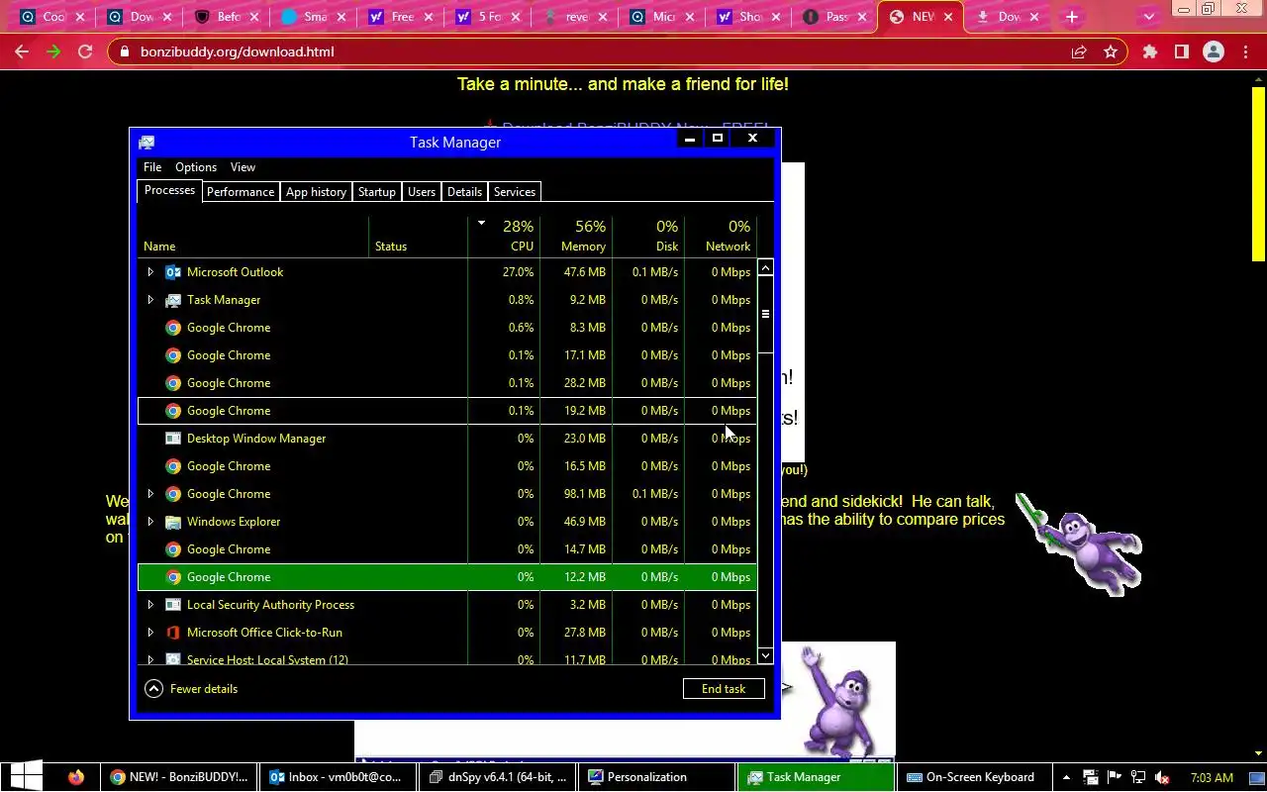Click the green forward arrow in Chrome
Viewport: 1267px width, 792px height.
point(53,51)
